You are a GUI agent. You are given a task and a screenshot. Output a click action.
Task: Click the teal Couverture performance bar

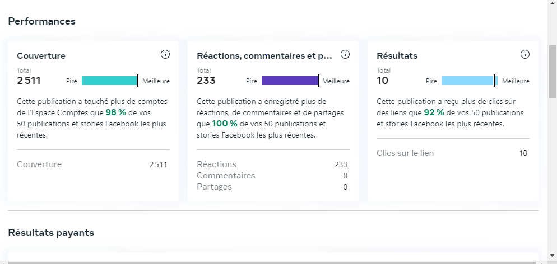click(x=109, y=81)
